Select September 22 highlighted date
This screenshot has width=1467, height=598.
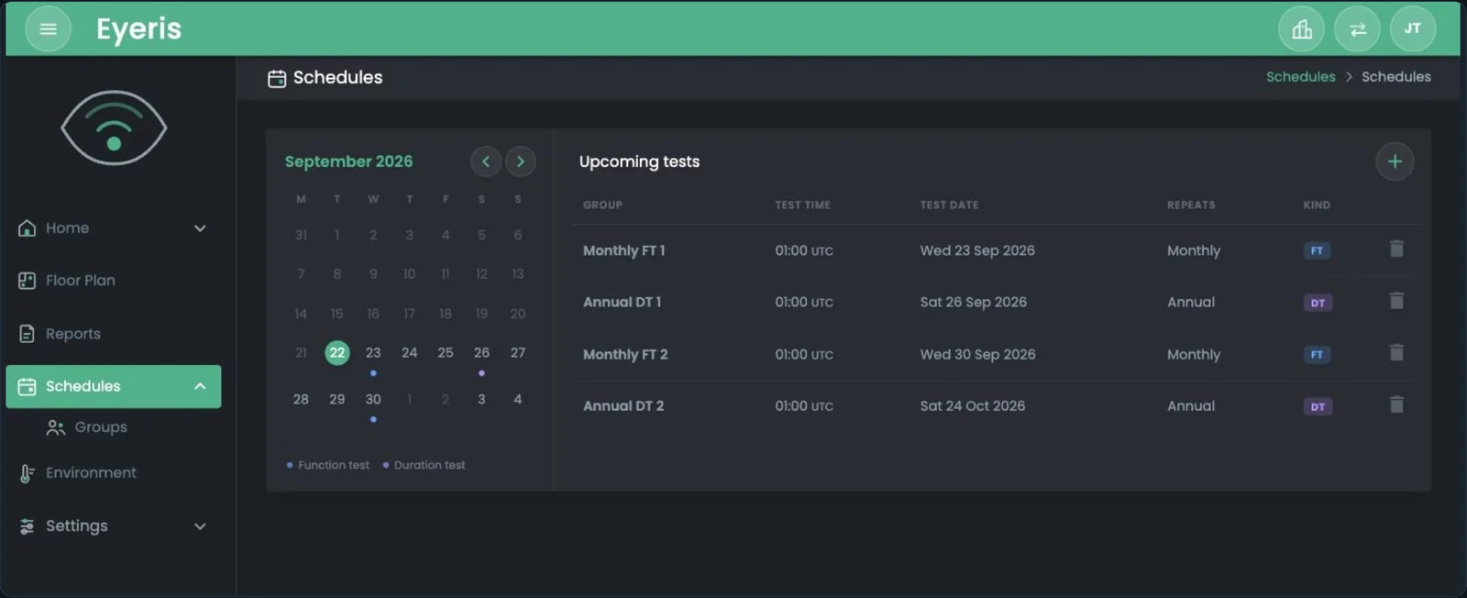(x=337, y=352)
